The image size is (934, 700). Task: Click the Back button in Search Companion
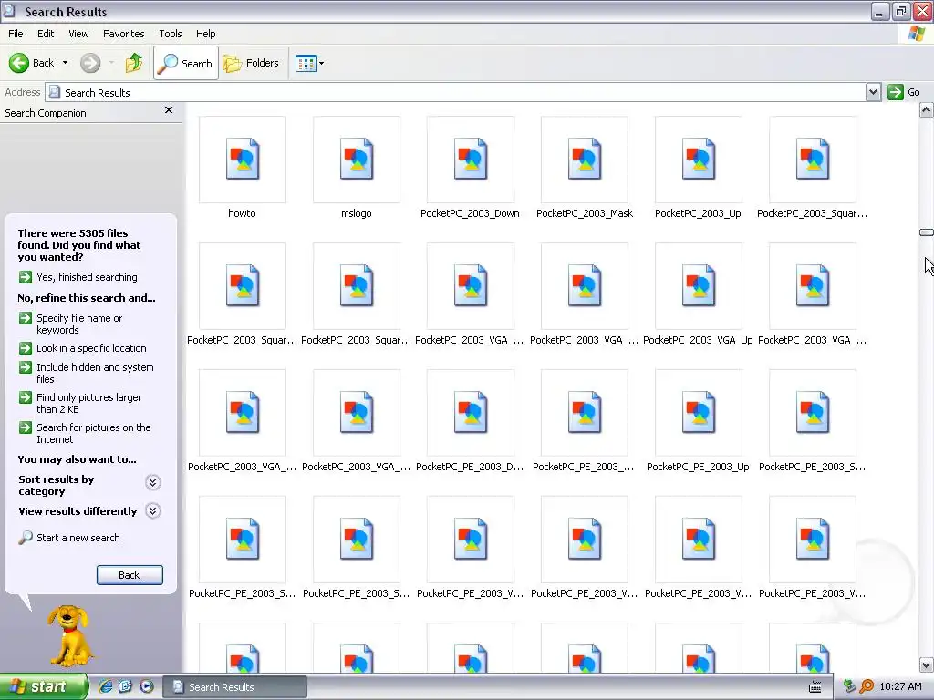pos(130,575)
